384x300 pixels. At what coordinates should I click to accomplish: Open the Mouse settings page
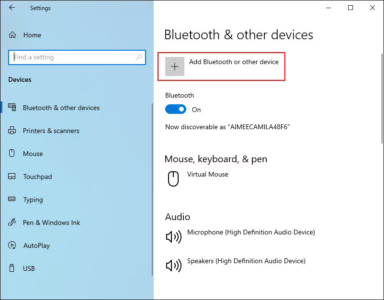tap(33, 154)
